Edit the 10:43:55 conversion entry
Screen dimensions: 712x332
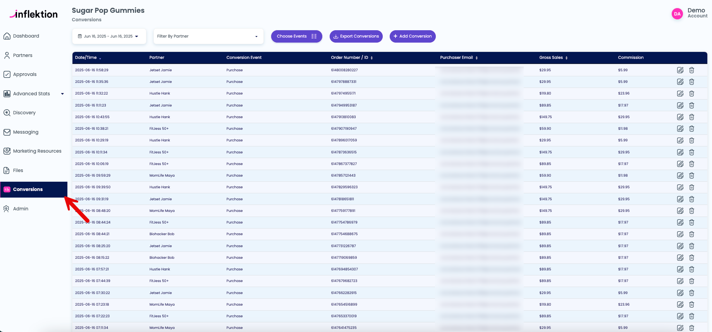(x=680, y=117)
